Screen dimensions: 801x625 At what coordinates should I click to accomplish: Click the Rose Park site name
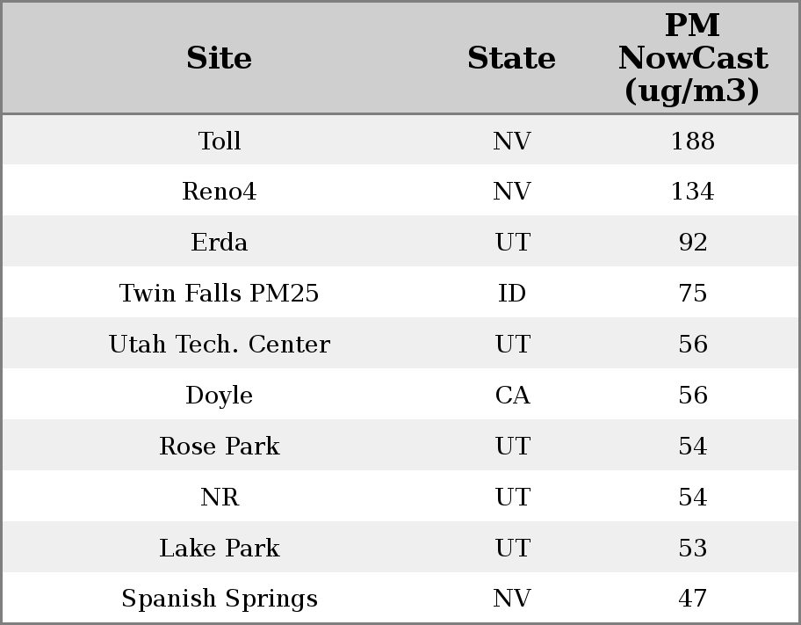coord(219,447)
